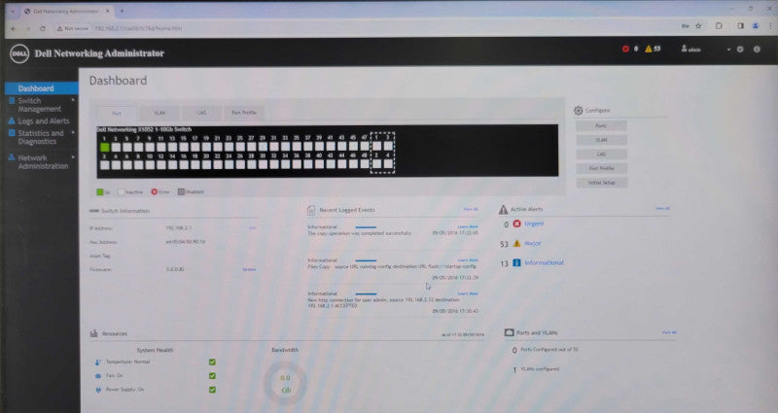The width and height of the screenshot is (778, 413).
Task: Bookmark the page with the star icon
Action: point(698,26)
